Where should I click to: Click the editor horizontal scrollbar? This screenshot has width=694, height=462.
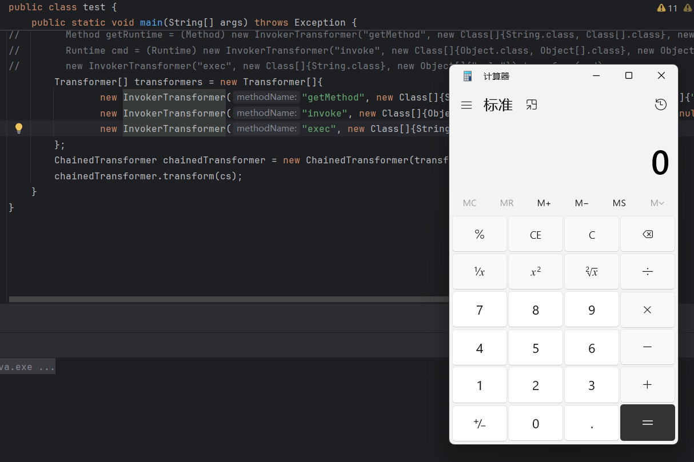coord(229,299)
